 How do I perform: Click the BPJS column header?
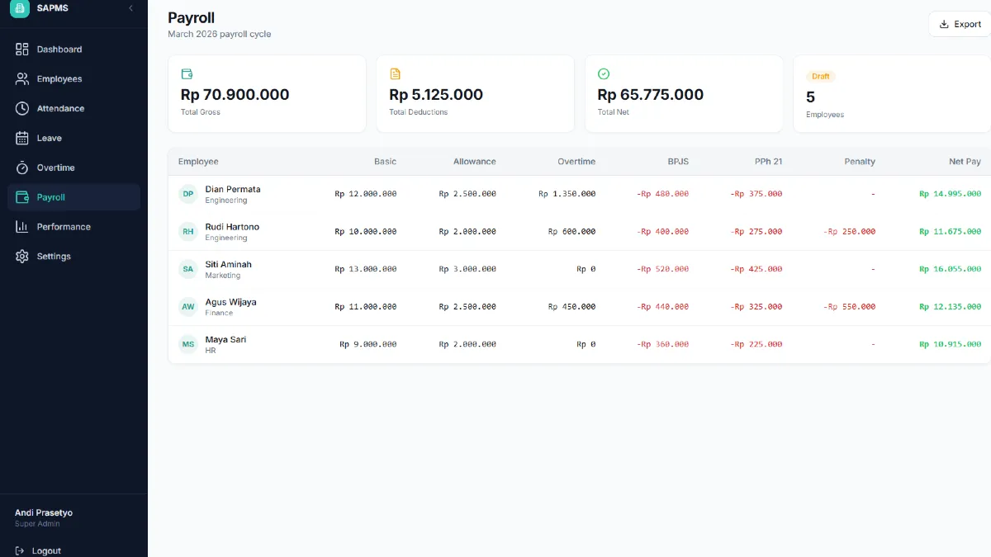pyautogui.click(x=678, y=162)
